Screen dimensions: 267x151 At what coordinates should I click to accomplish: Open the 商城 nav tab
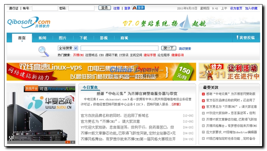(124, 38)
